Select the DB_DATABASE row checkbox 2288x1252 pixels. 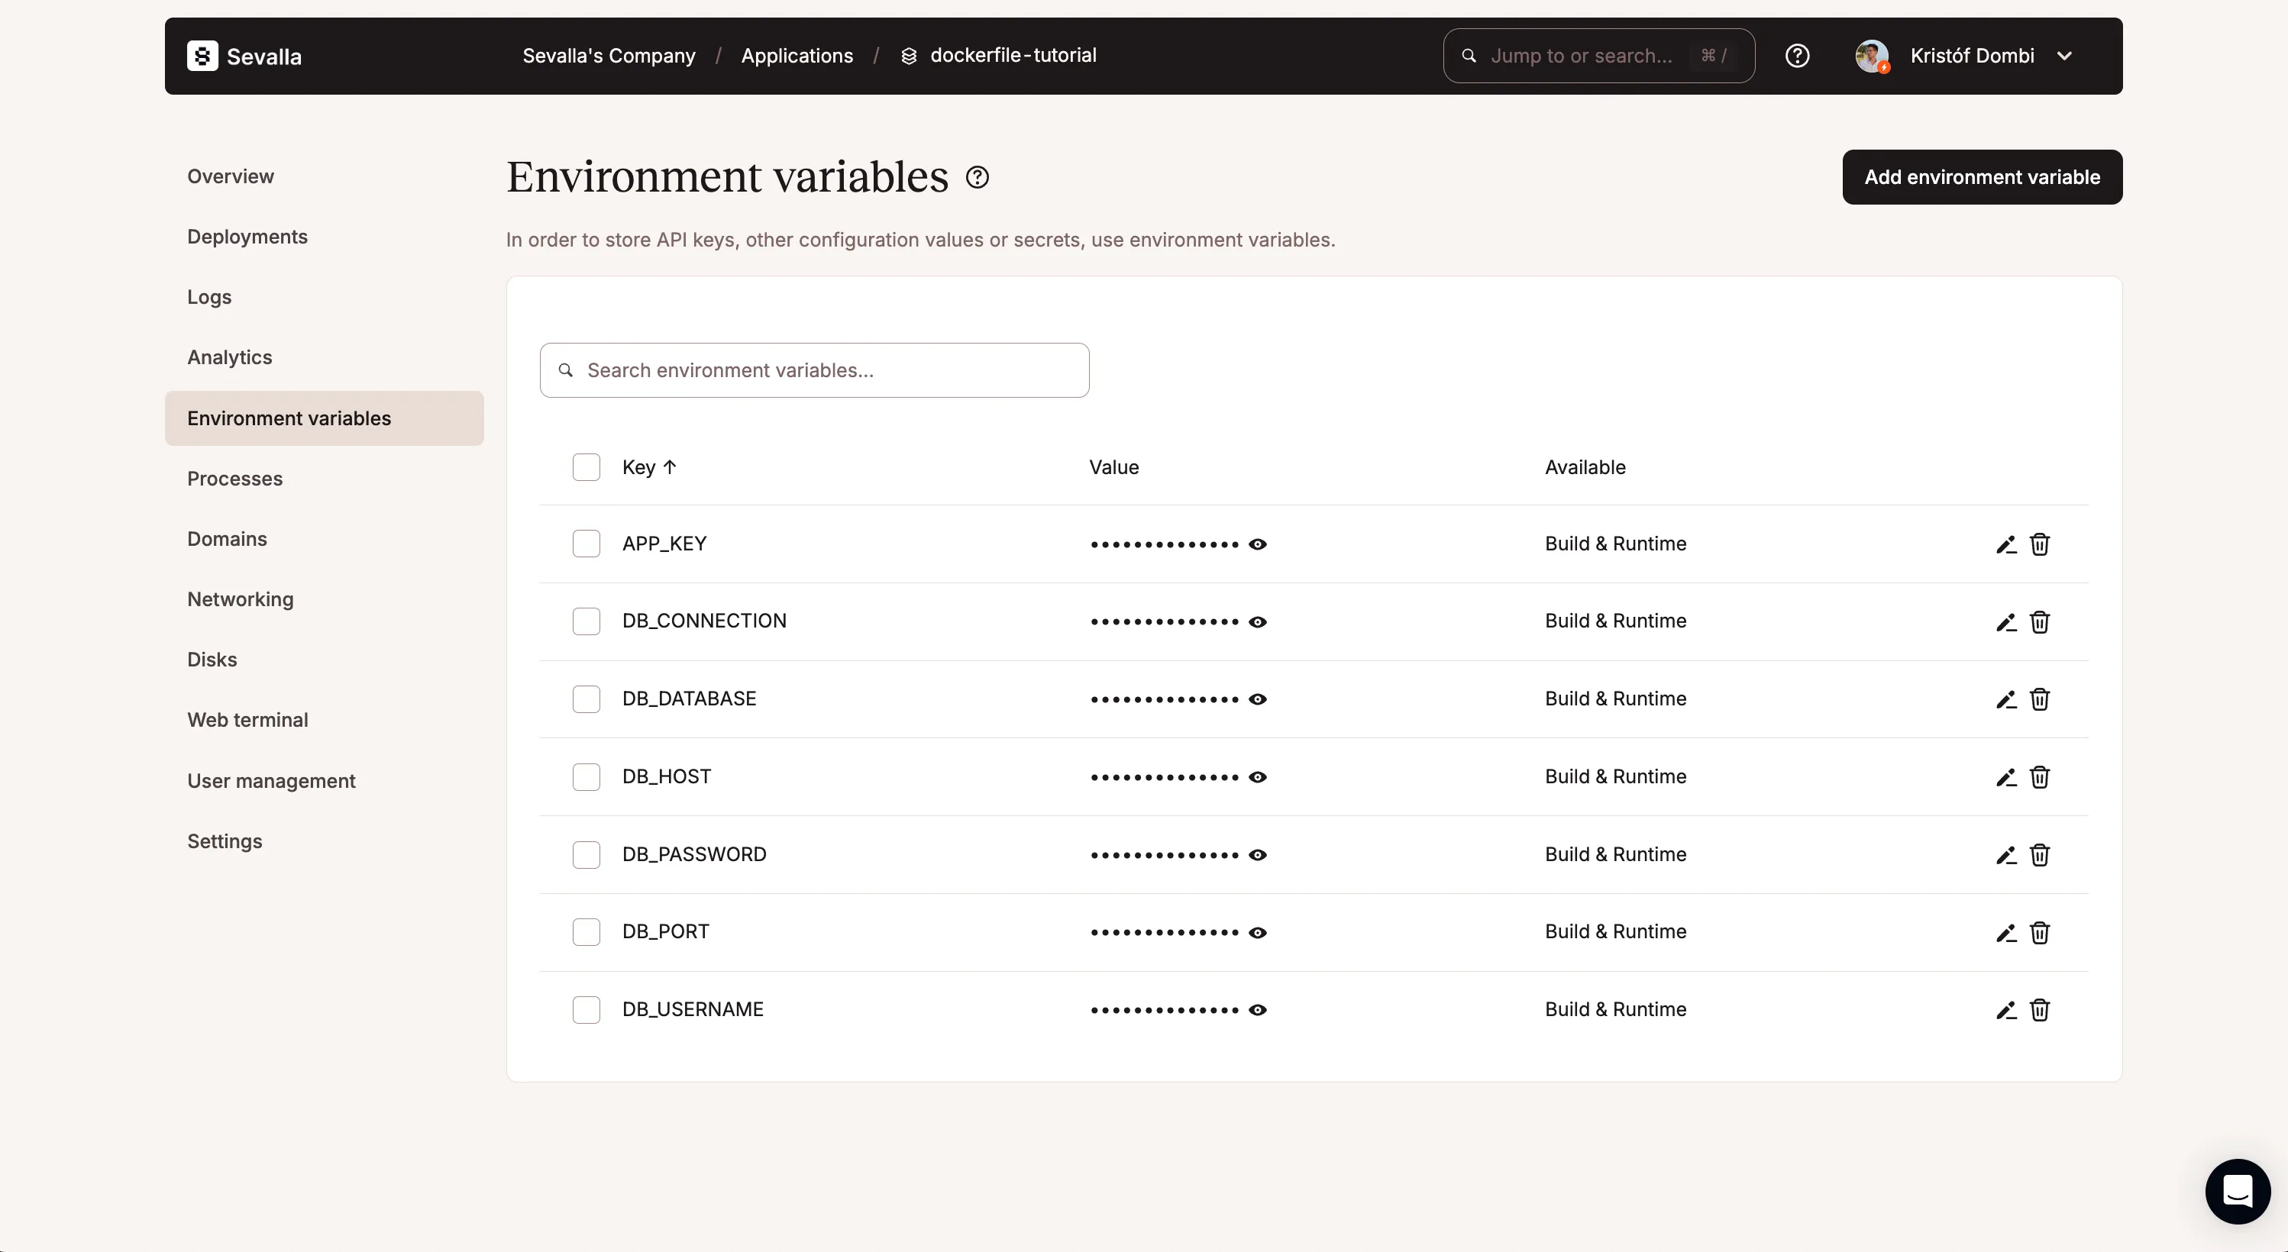point(586,699)
